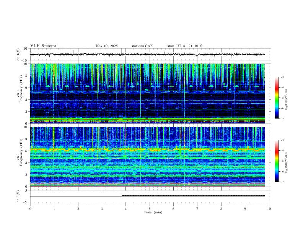
Task: Click time axis tick label "6"
Action: 173,209
